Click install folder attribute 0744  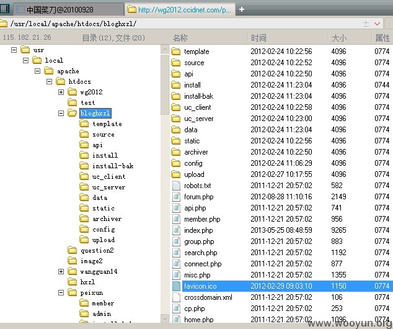pos(382,85)
